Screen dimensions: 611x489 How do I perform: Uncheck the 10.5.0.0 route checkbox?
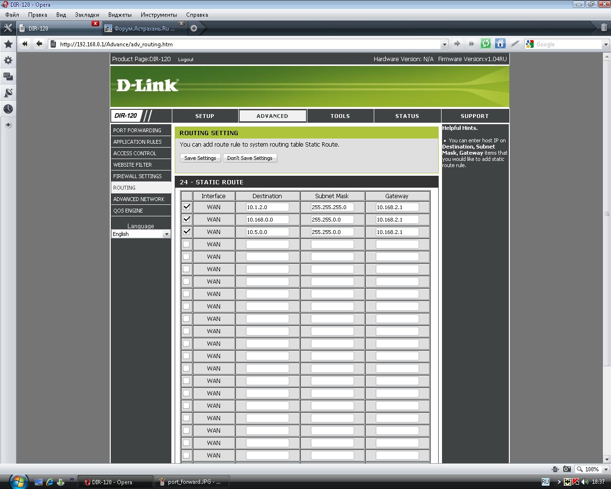[187, 232]
